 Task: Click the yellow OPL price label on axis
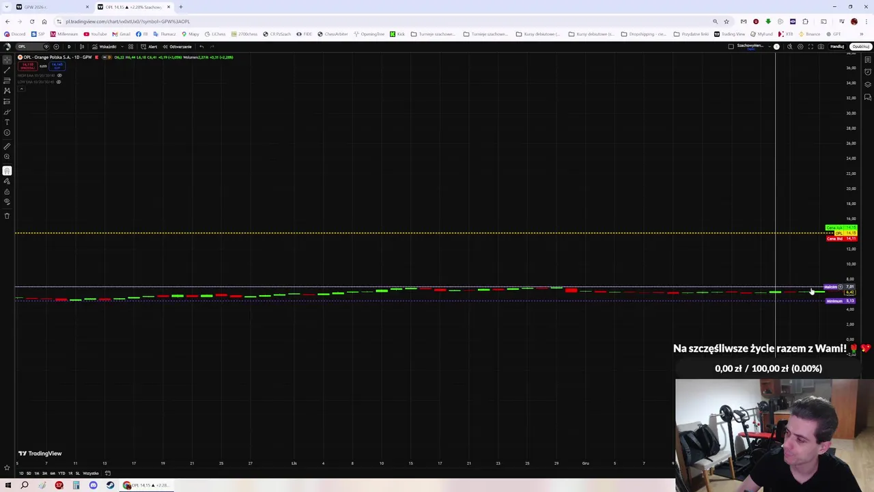click(x=846, y=233)
